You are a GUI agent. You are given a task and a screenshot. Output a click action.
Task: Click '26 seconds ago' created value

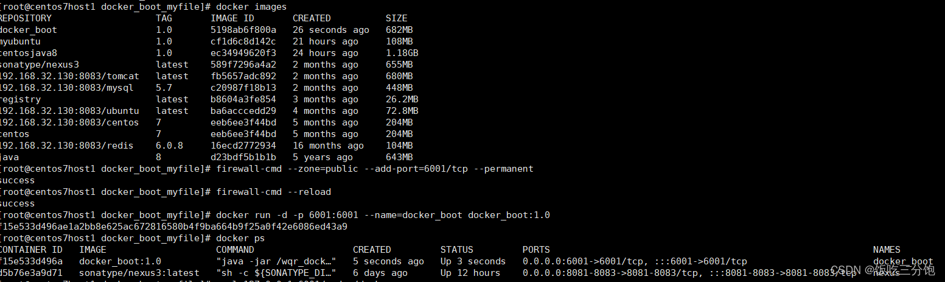(x=331, y=30)
